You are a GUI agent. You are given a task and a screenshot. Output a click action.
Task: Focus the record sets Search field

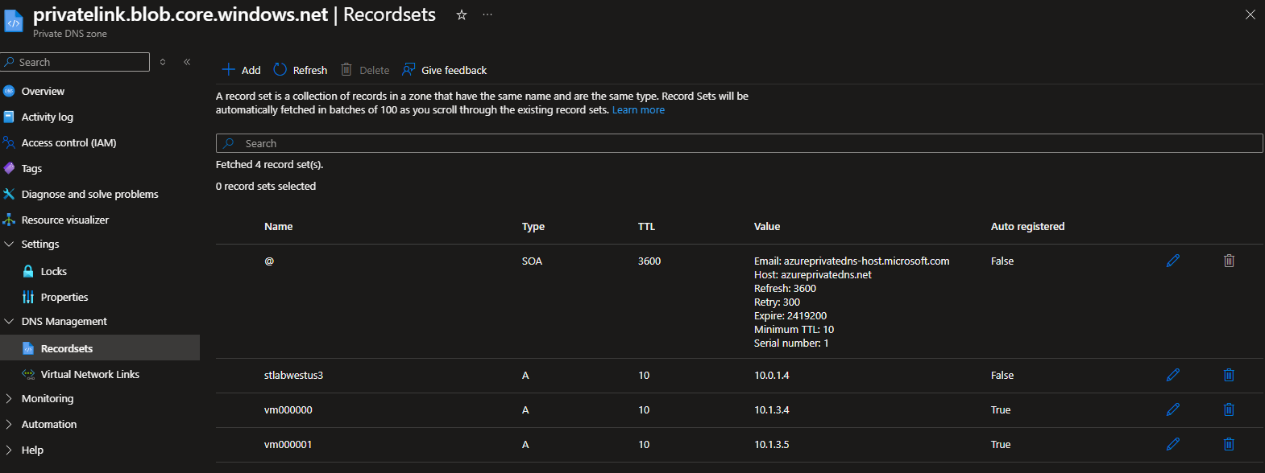(739, 143)
